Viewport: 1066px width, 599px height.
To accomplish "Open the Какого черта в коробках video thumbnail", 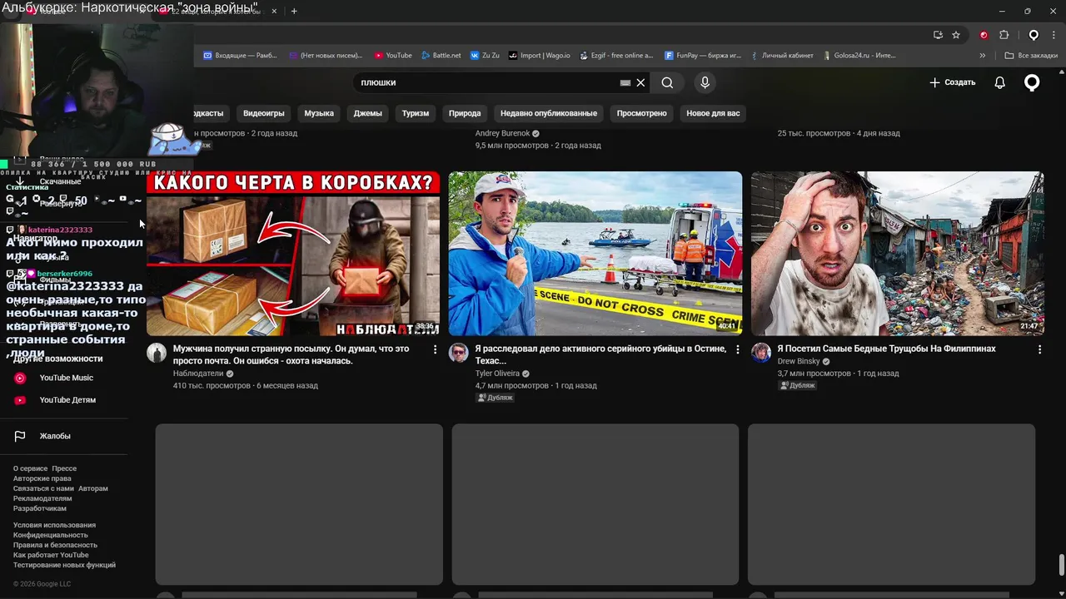I will 293,254.
